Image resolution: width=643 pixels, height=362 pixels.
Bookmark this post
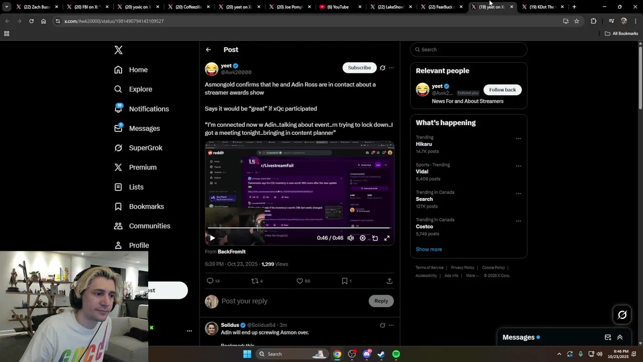(x=345, y=281)
